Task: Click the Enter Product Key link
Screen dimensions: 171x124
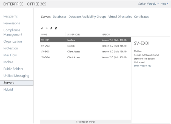Action: [143, 66]
